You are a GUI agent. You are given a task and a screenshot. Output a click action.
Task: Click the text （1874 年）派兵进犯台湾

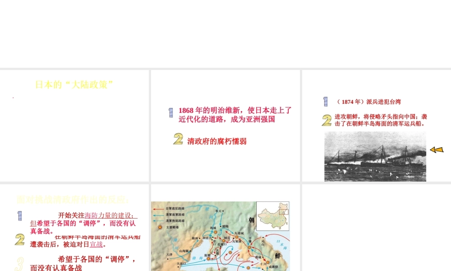point(368,102)
